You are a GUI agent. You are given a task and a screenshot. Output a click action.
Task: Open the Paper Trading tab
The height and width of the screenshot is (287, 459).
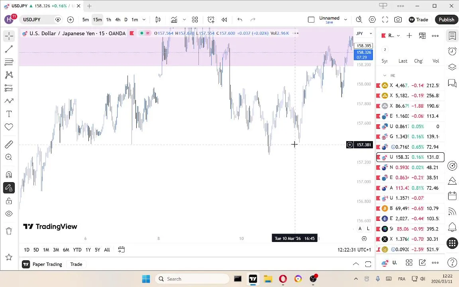[x=42, y=264]
